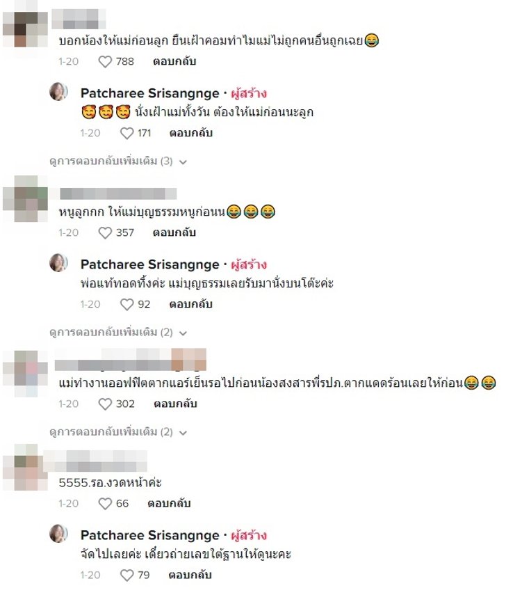Screen dimensions: 506x595
Task: Expand 2 more replies under 302-like comment
Action: pos(118,432)
